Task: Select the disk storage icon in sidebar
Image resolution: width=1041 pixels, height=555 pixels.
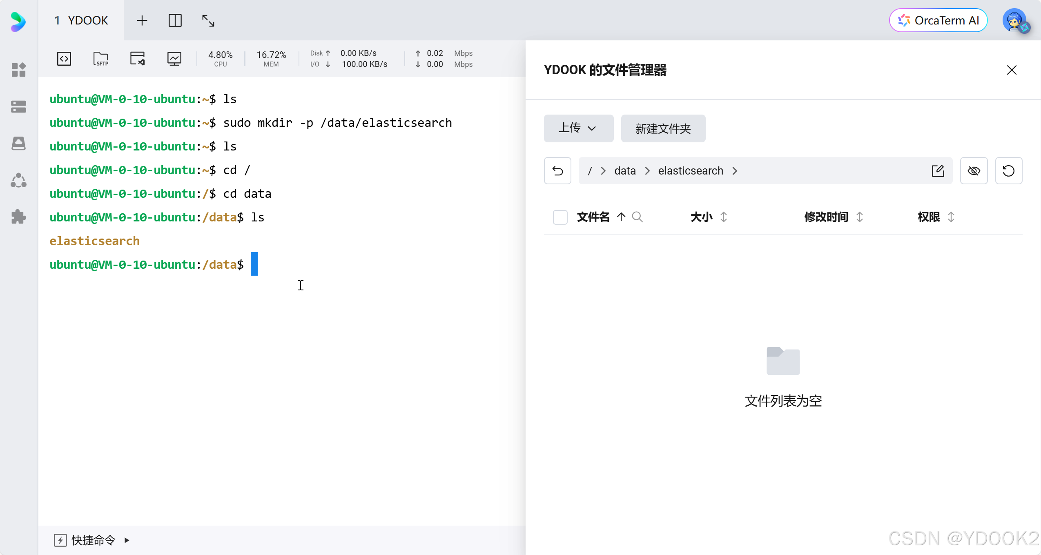Action: point(18,143)
